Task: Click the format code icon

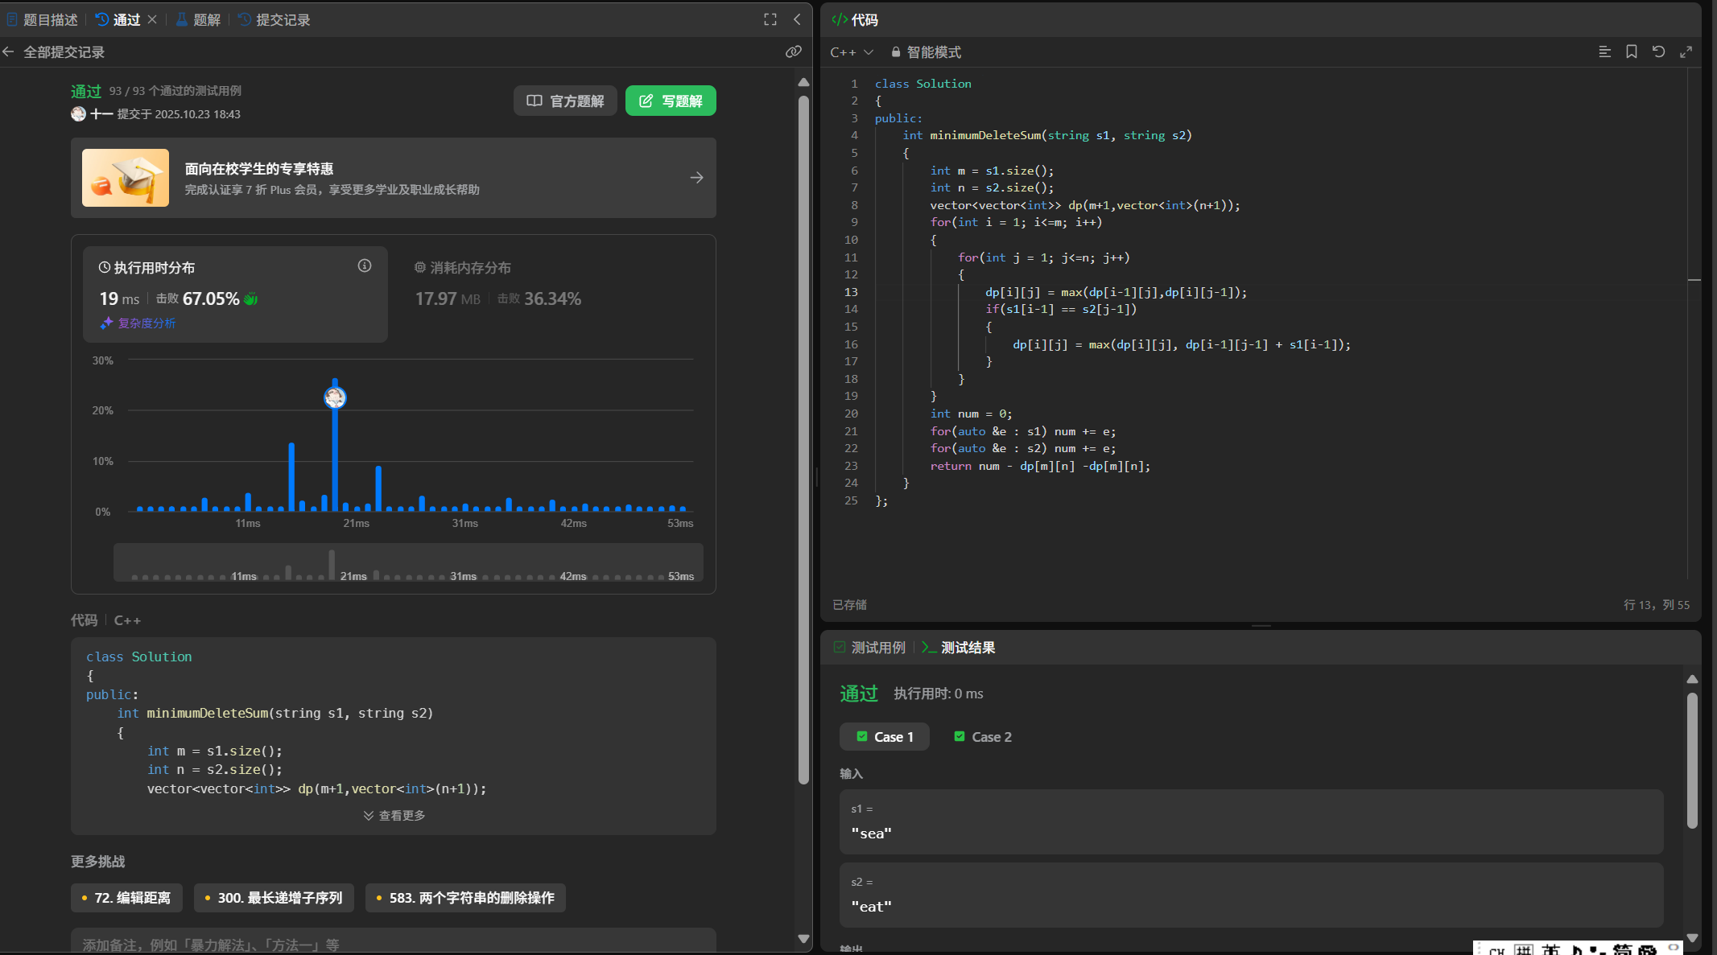Action: pyautogui.click(x=1604, y=51)
